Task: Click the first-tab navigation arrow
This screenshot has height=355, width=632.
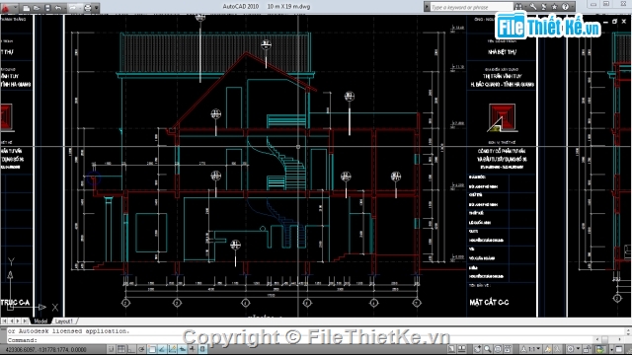Action: pyautogui.click(x=4, y=321)
